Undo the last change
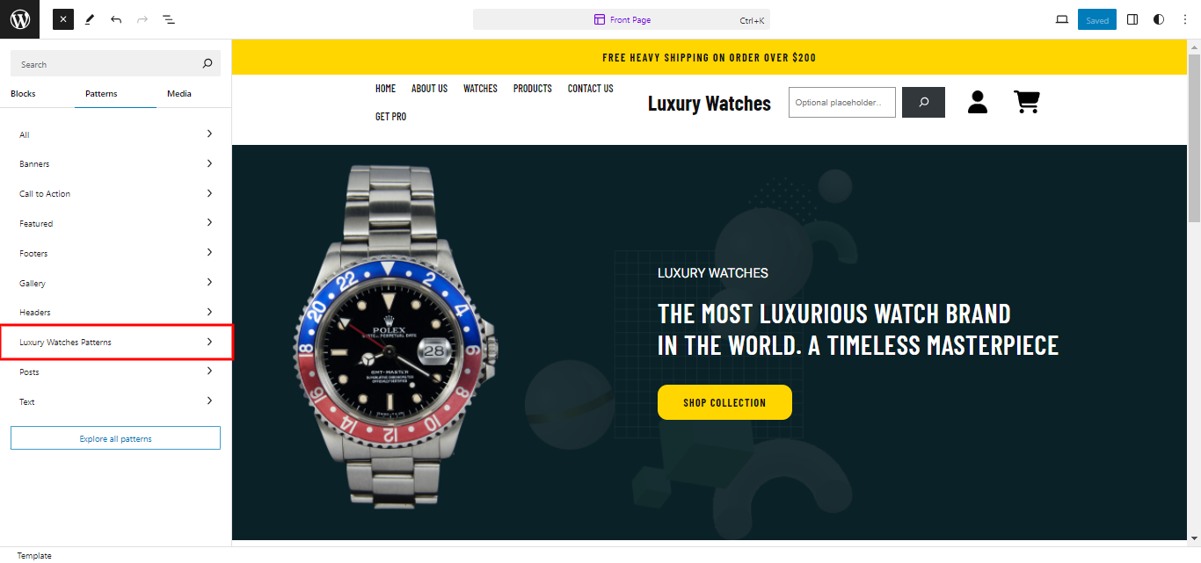Screen dimensions: 1201x563 [116, 19]
